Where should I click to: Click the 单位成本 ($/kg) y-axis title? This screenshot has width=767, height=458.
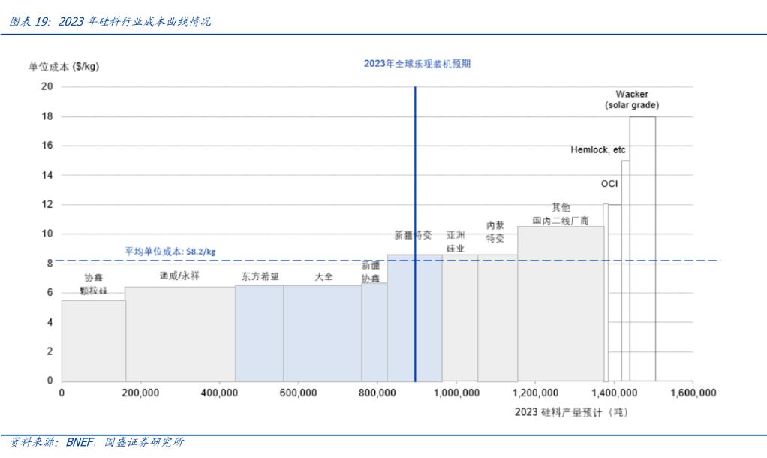point(64,66)
